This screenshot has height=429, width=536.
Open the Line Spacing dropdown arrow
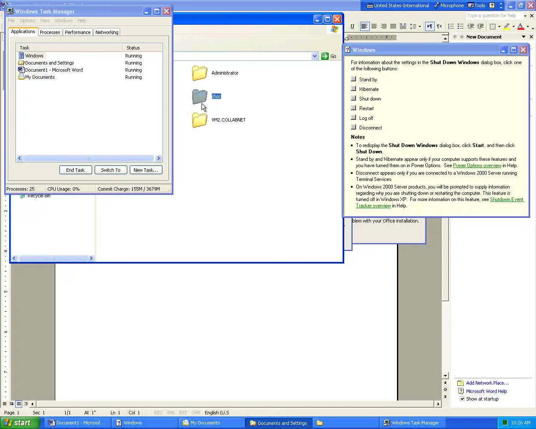pyautogui.click(x=420, y=26)
